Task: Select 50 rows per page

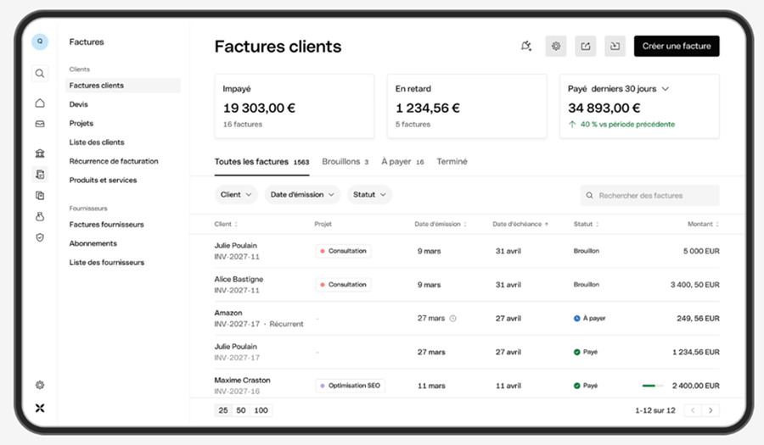Action: (x=241, y=410)
